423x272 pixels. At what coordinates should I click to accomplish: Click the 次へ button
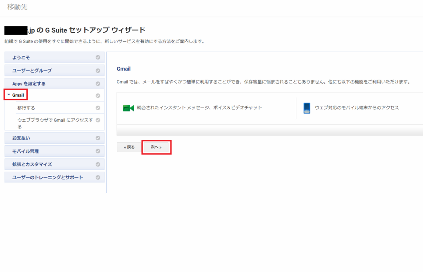[x=156, y=147]
